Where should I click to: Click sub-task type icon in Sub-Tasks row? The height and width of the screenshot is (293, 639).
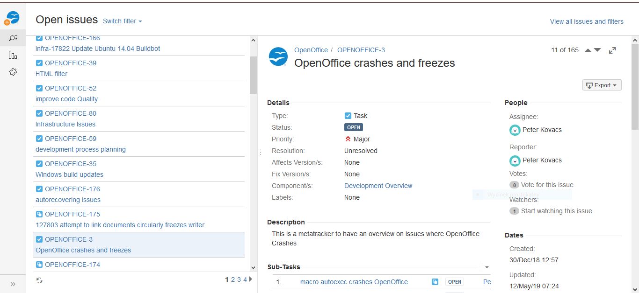coord(435,282)
